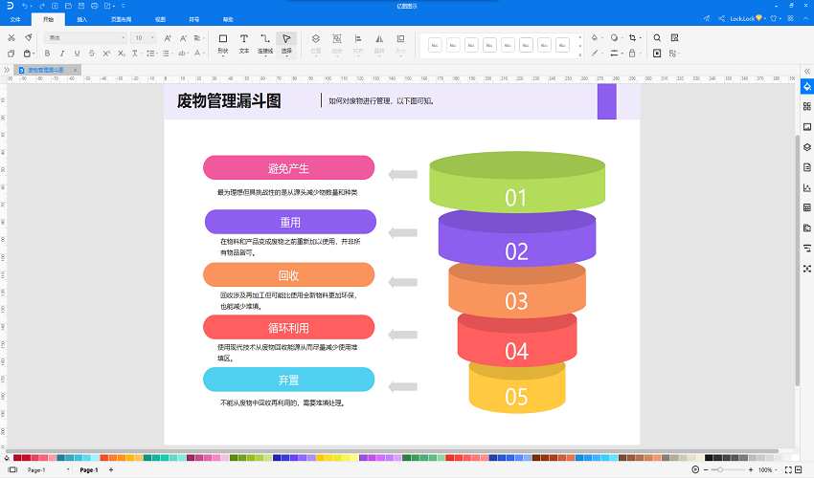
Task: Click the zoom out minus button
Action: [706, 469]
